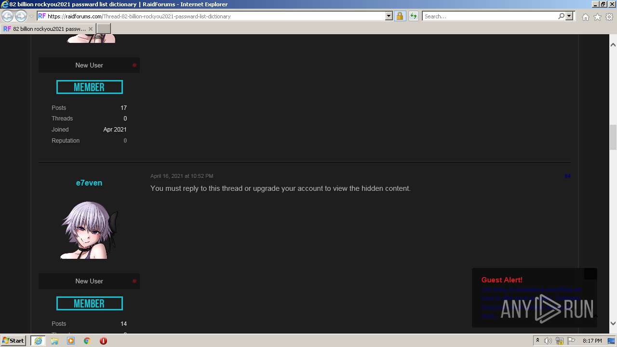Open post number #4 permalink

click(x=567, y=176)
